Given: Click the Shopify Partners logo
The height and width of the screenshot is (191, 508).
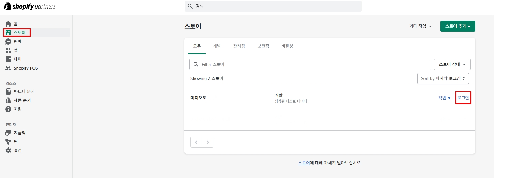Looking at the screenshot, I should click(x=30, y=6).
